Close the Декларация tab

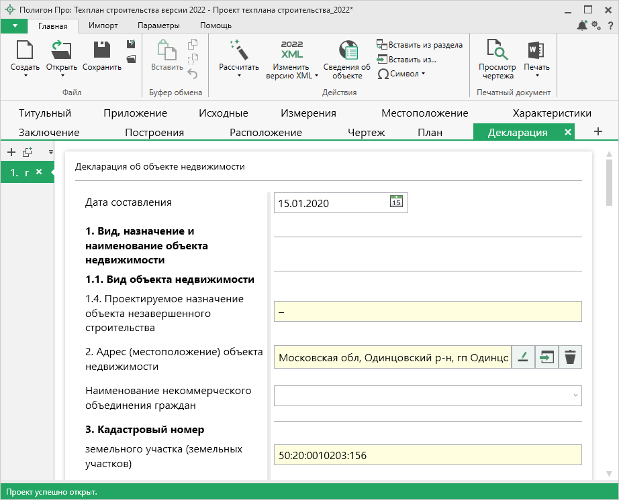[x=568, y=132]
